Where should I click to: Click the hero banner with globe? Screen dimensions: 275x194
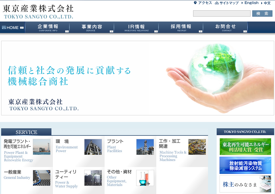coord(137,78)
